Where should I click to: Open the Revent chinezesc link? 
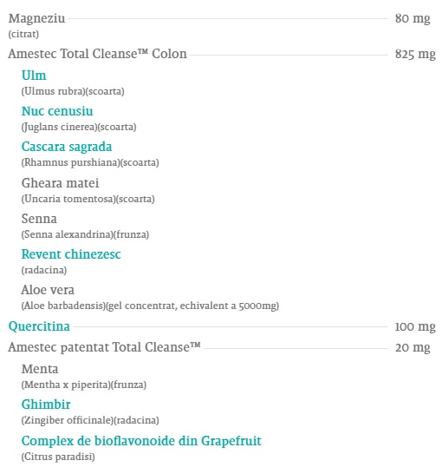[x=71, y=254]
